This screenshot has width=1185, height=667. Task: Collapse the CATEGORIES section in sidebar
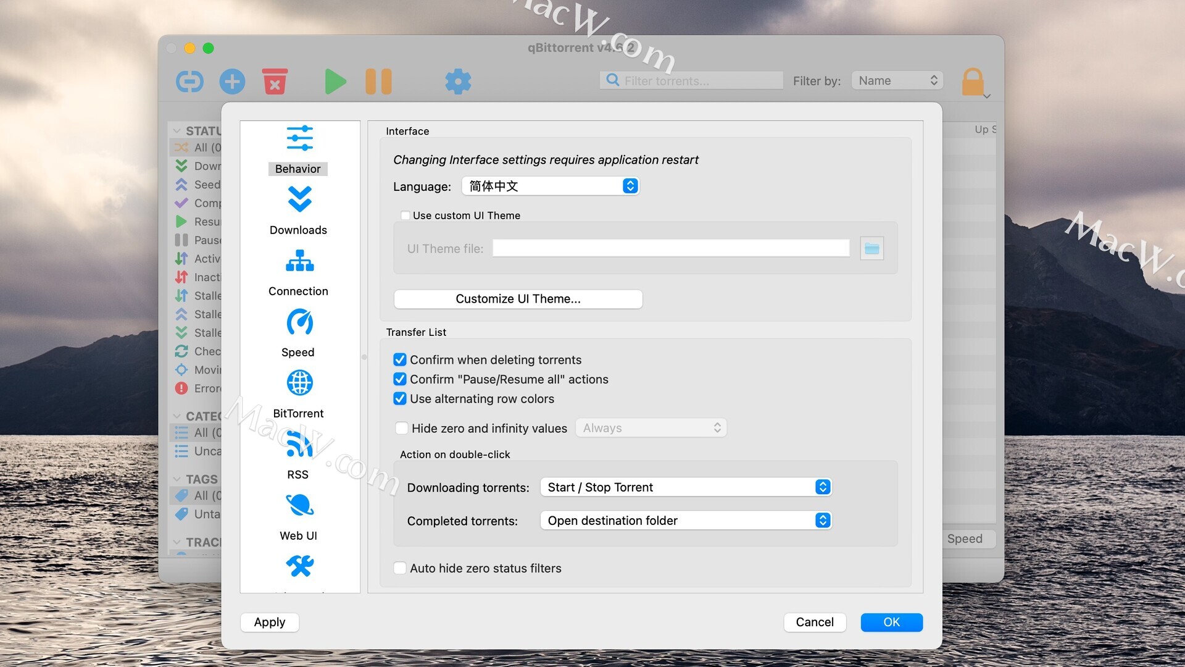(177, 416)
